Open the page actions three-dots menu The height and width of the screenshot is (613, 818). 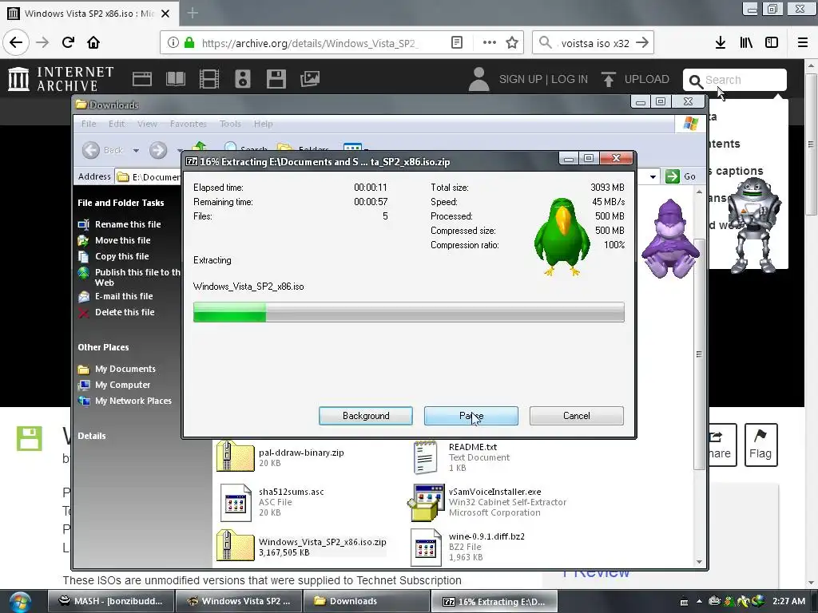click(490, 43)
